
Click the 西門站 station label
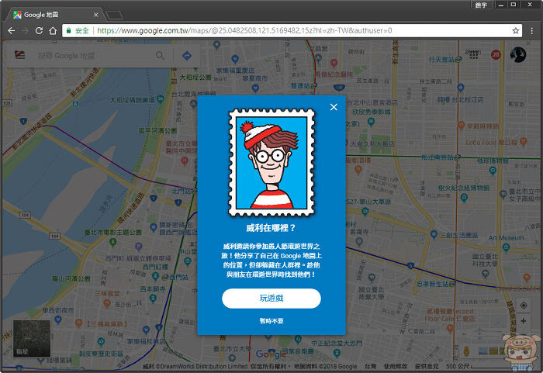pos(178,277)
